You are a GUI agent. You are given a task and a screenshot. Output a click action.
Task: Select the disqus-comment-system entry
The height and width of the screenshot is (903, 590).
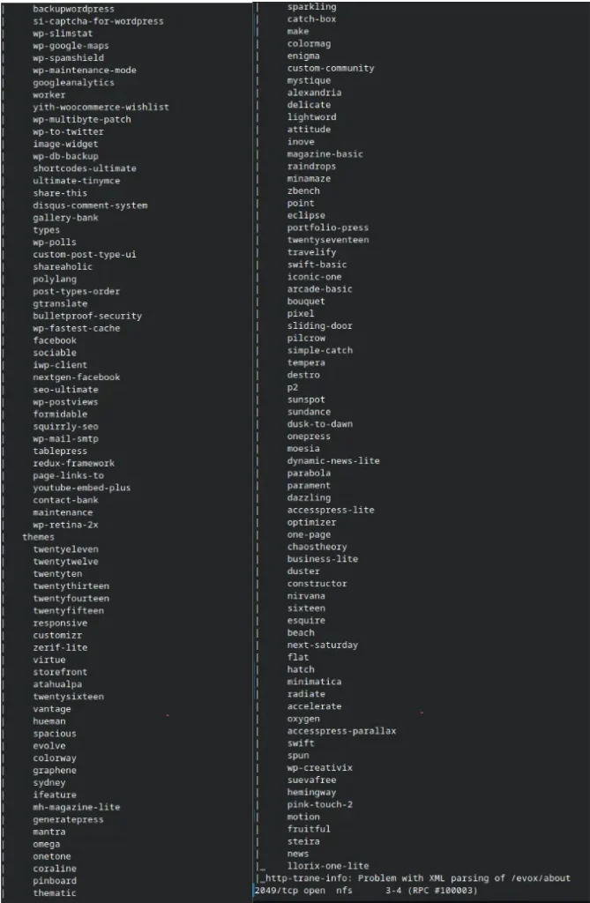pyautogui.click(x=90, y=205)
